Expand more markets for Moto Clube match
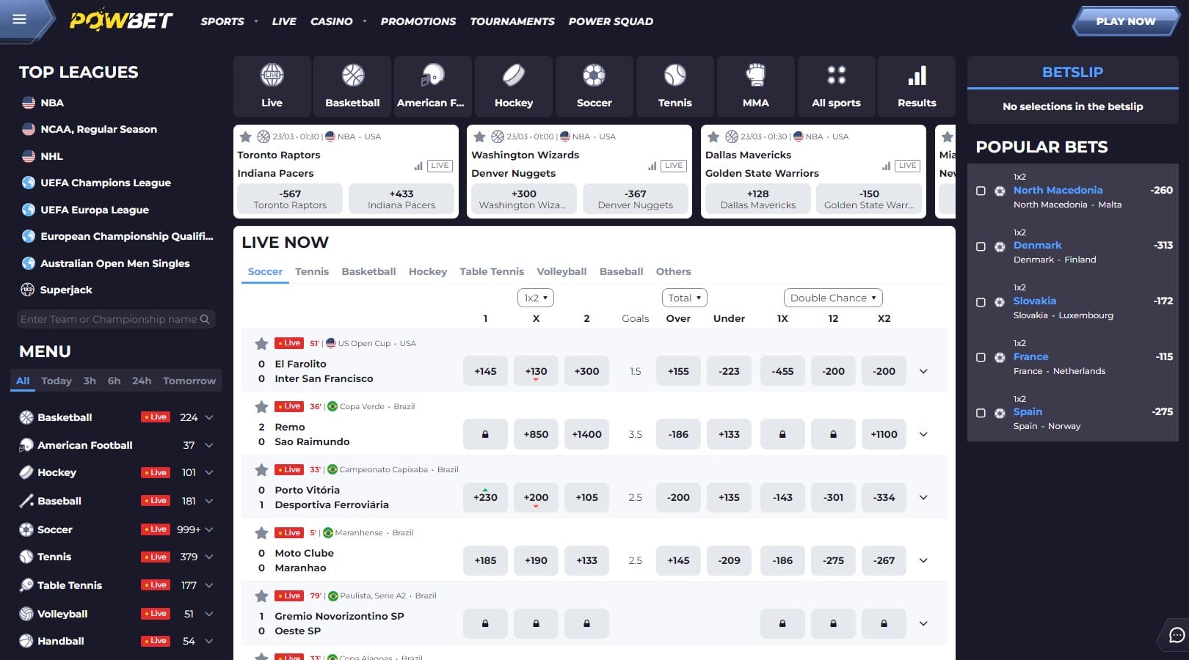The height and width of the screenshot is (660, 1189). point(923,560)
